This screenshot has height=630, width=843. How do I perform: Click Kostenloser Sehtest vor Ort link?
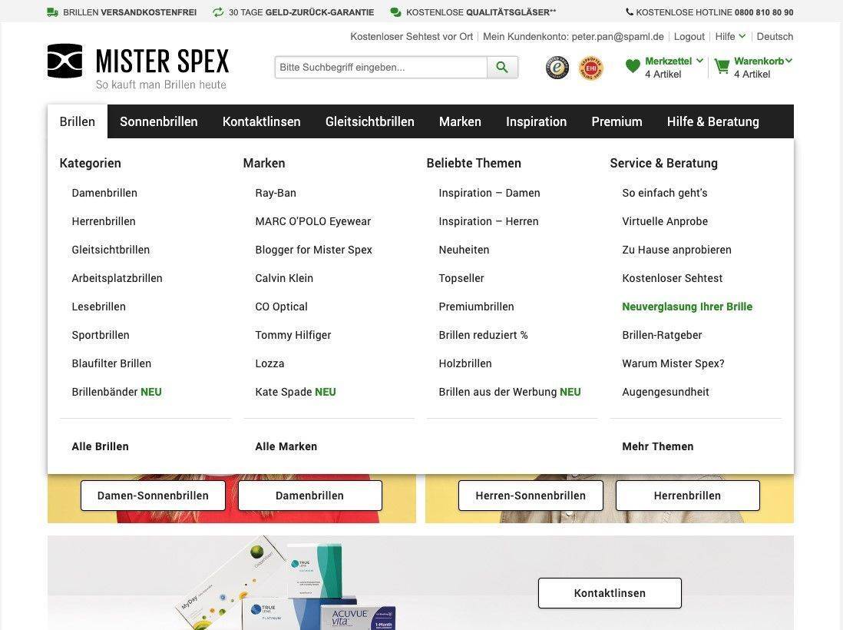(412, 37)
